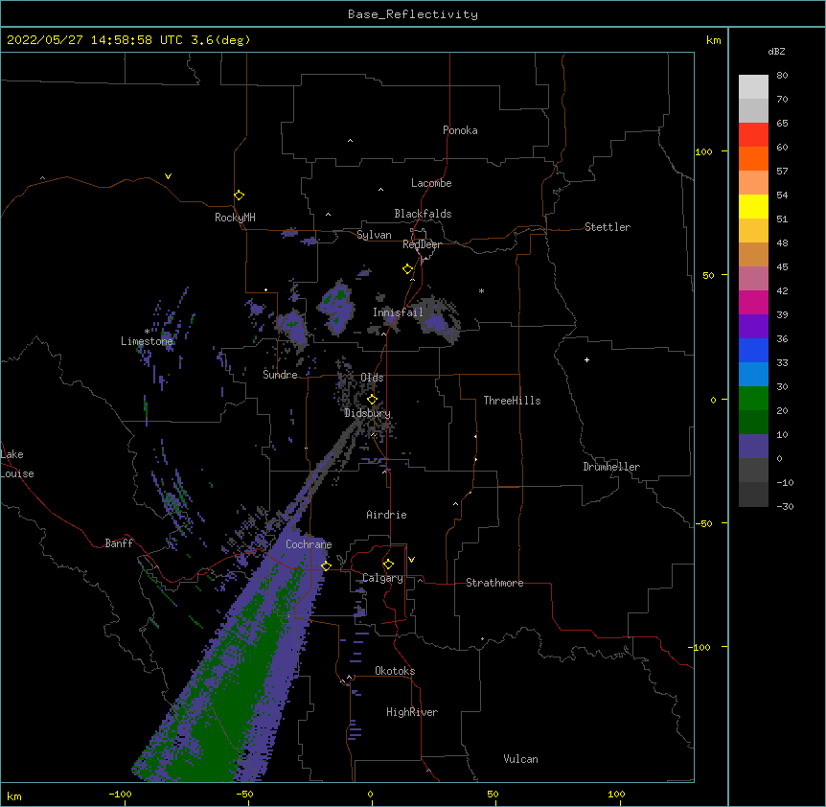Image resolution: width=826 pixels, height=807 pixels.
Task: Click the Vulcan label
Action: (x=520, y=759)
